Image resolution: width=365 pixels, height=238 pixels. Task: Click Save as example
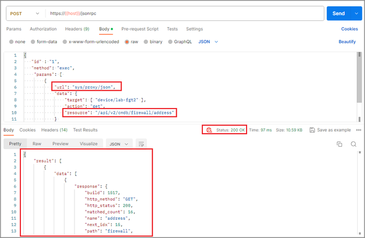coord(330,130)
